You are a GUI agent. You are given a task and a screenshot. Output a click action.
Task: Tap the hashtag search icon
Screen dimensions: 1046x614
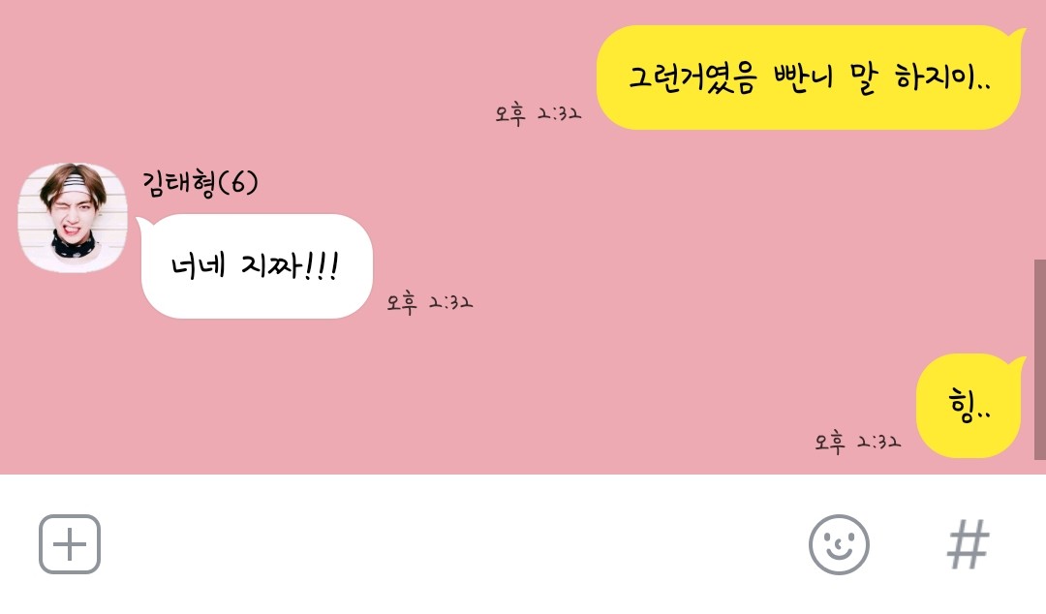968,544
